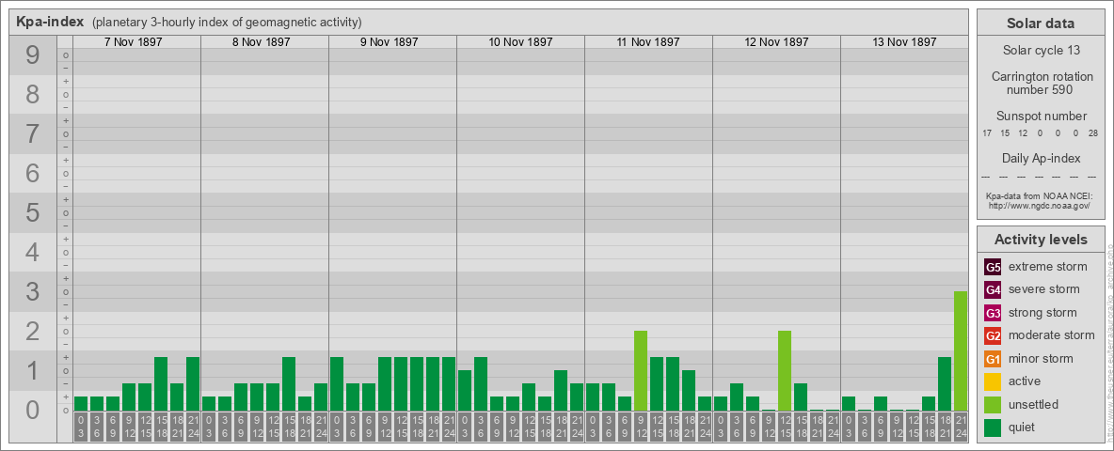Click the sunspot number value 15

1005,133
